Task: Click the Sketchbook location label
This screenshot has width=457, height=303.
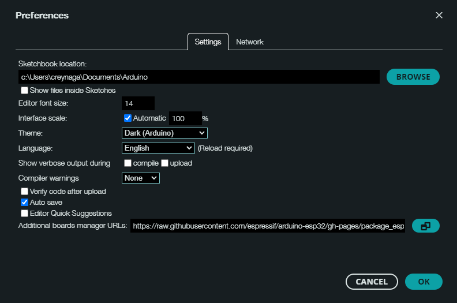Action: [53, 64]
